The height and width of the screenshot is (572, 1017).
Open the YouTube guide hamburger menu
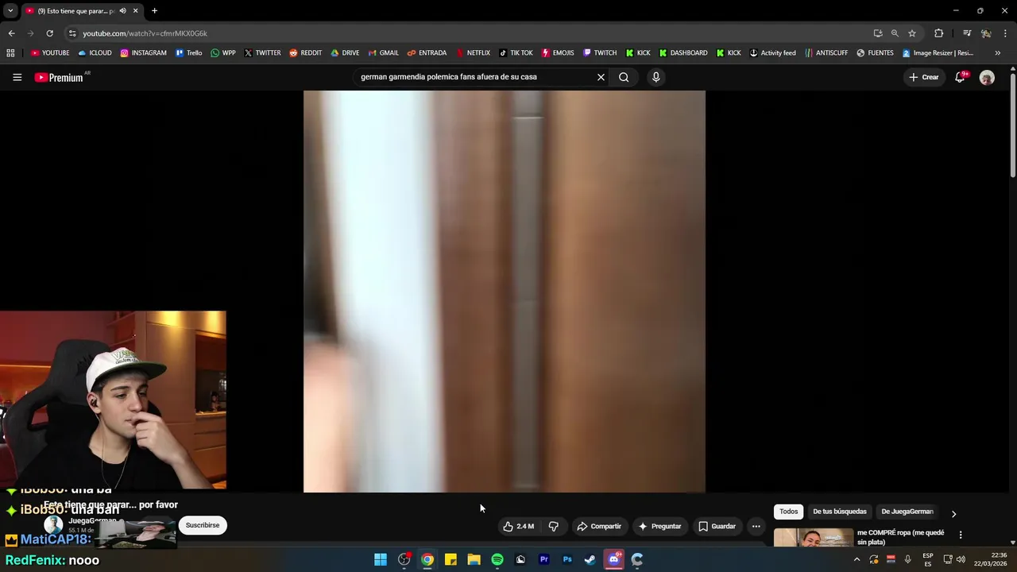17,77
